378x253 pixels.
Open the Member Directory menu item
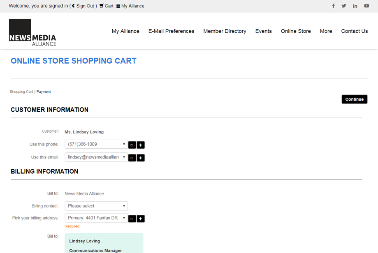click(225, 31)
